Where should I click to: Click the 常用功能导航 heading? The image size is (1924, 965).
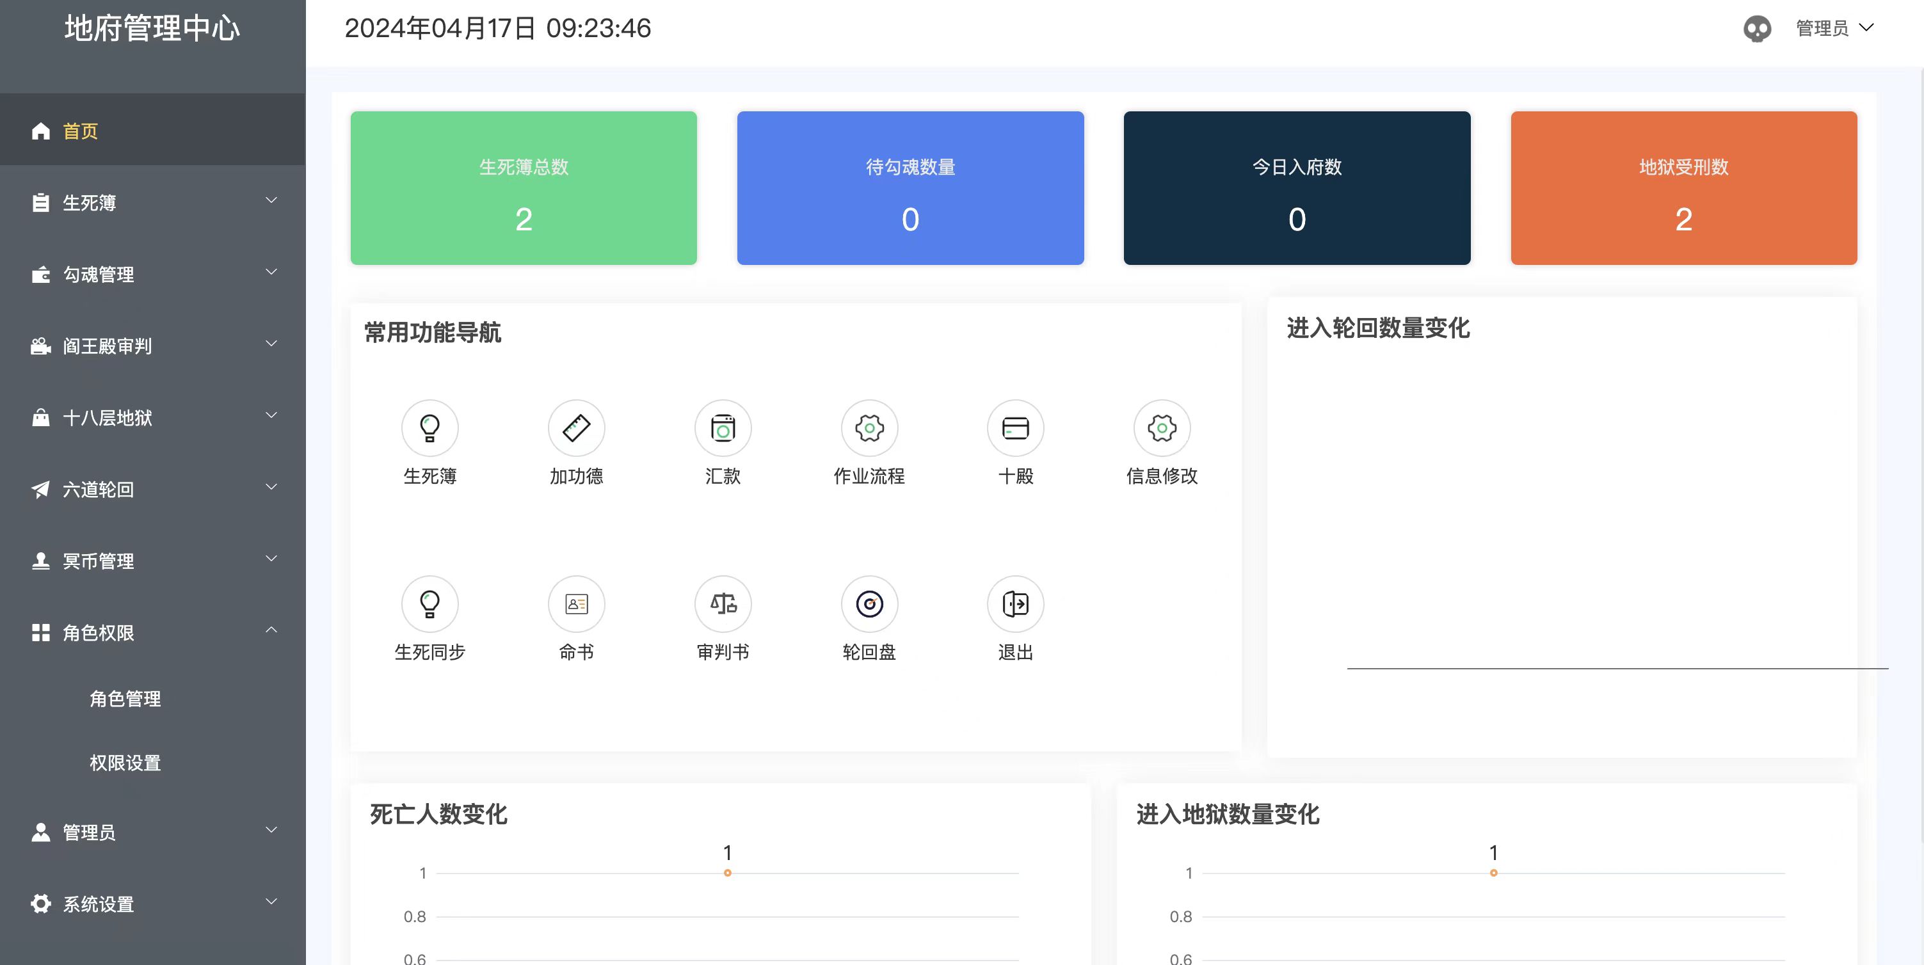click(x=433, y=333)
